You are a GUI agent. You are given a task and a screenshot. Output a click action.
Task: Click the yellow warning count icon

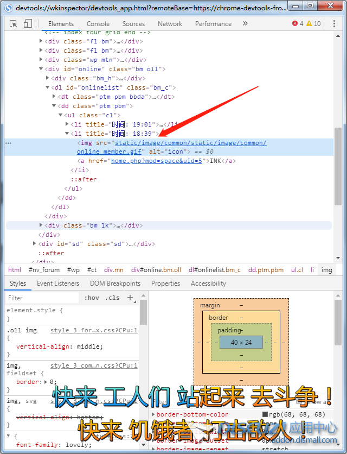310,24
